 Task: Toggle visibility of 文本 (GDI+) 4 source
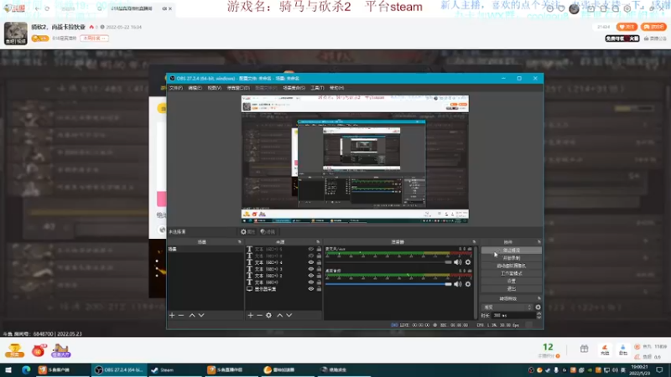coord(311,262)
